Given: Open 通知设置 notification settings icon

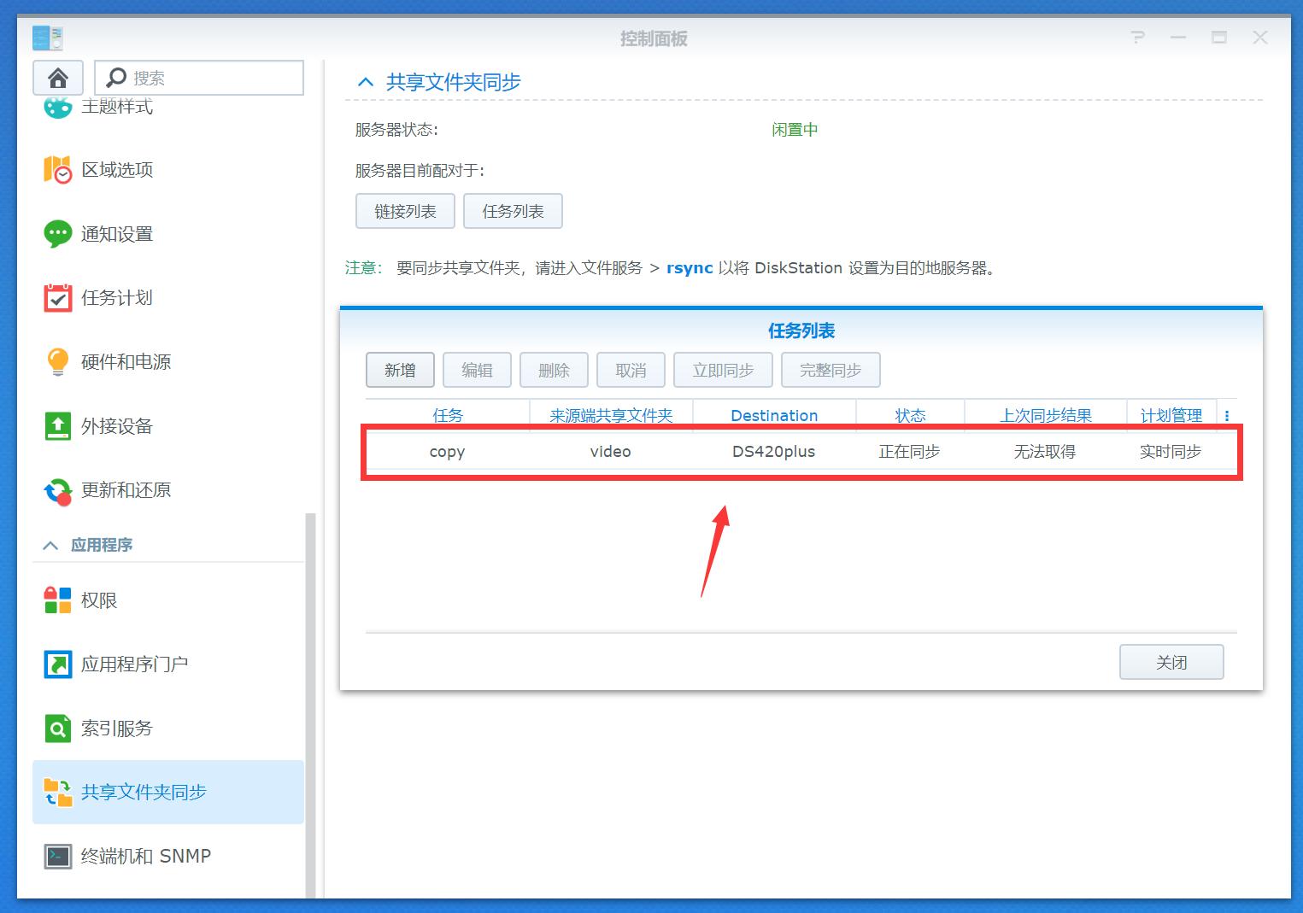Looking at the screenshot, I should tap(58, 234).
